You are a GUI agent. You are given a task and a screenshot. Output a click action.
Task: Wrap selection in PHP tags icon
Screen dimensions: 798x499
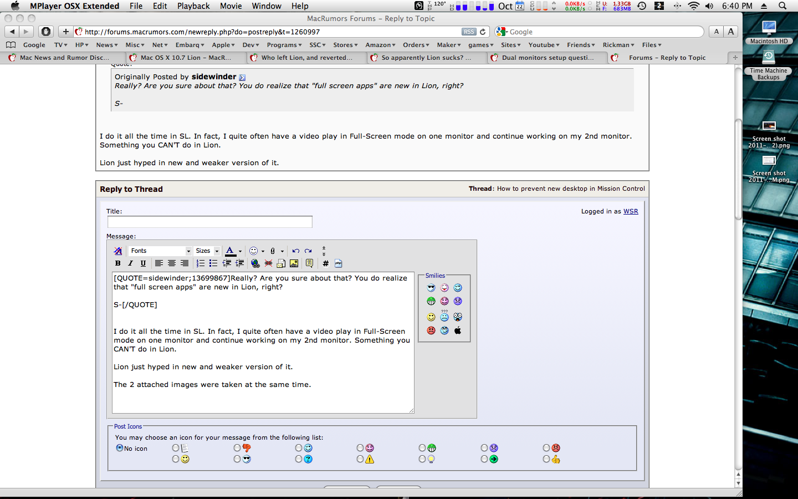pyautogui.click(x=338, y=263)
